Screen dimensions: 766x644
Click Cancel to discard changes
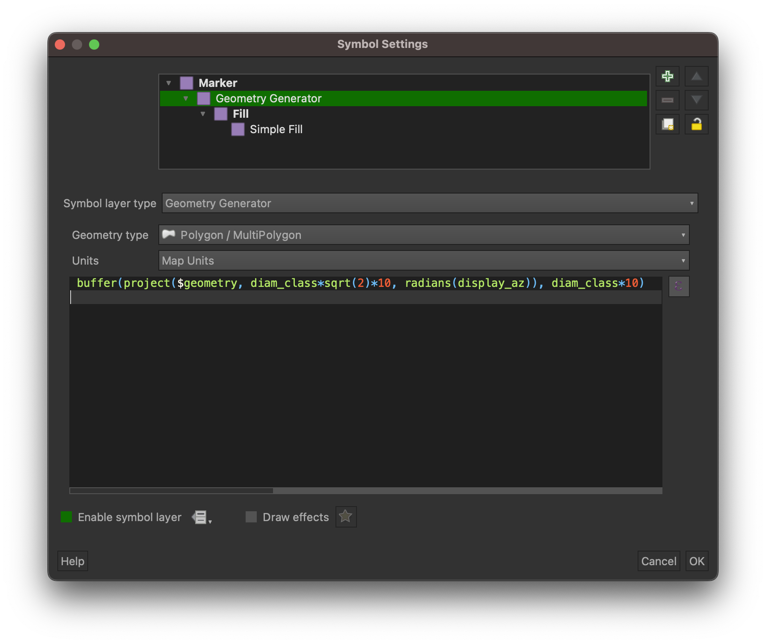tap(659, 561)
